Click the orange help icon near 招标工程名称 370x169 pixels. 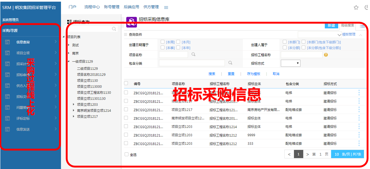[x=326, y=55]
